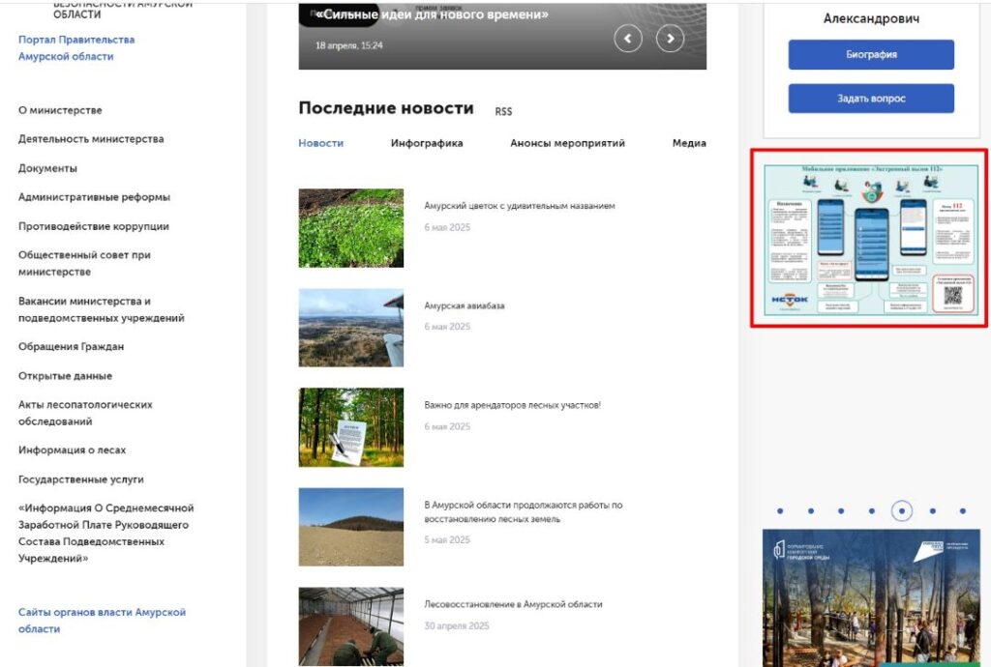
Task: Open the Амурская авиабаза news photo
Action: pyautogui.click(x=351, y=328)
